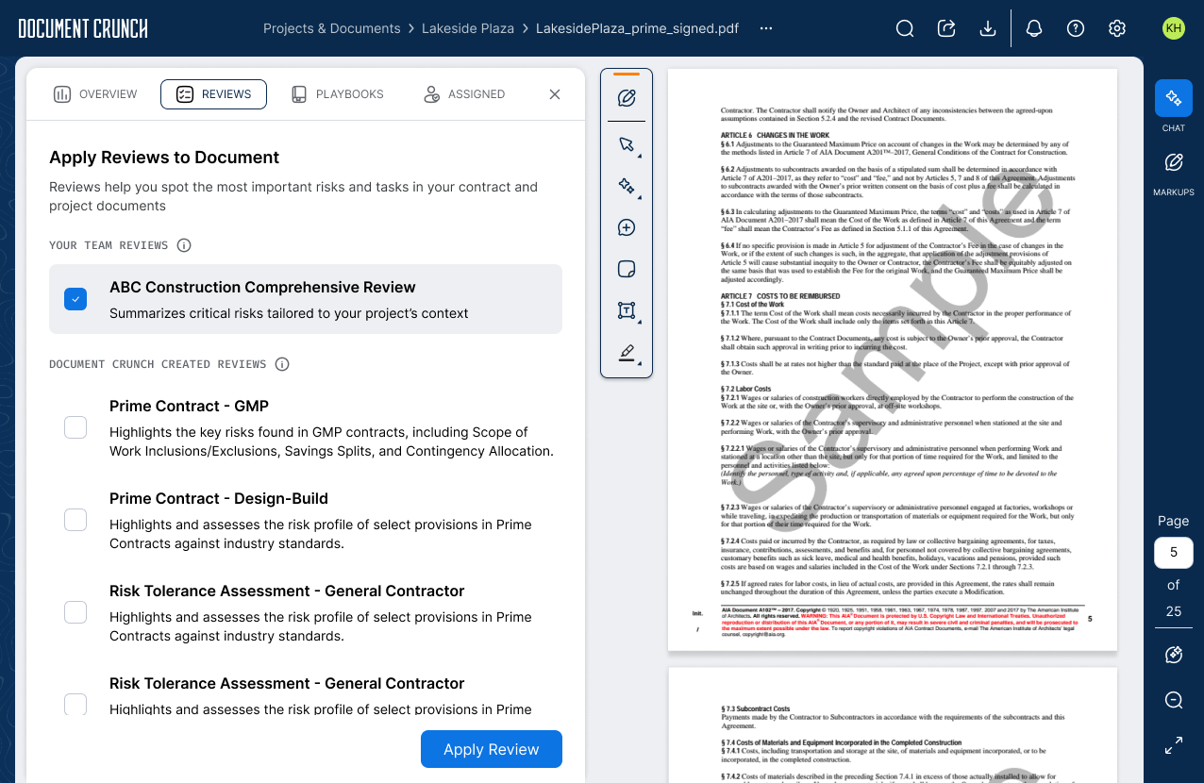Viewport: 1204px width, 783px height.
Task: Click the KH user avatar
Action: click(x=1174, y=28)
